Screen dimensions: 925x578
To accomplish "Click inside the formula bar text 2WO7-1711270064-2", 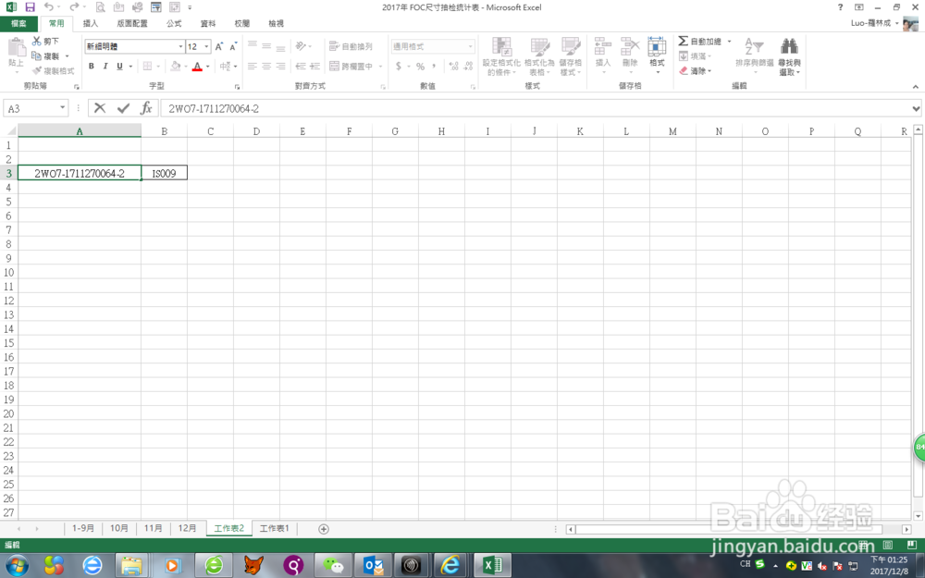I will [x=214, y=108].
